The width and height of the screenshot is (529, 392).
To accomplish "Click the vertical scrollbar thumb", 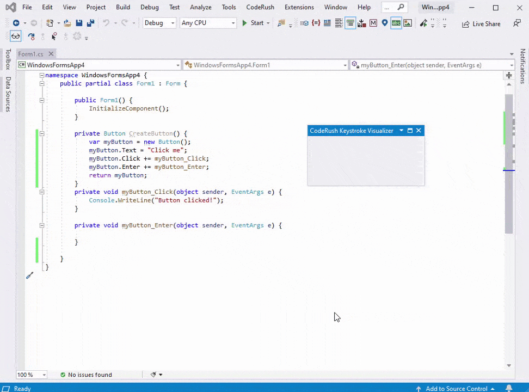I will coord(508,163).
